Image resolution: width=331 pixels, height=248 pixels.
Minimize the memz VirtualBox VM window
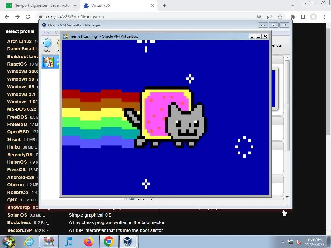[251, 36]
